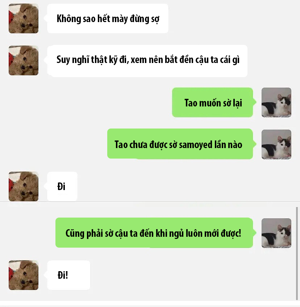Screen dimensions: 300x307
Task: Click "bắt đền" text in second message
Action: 179,59
